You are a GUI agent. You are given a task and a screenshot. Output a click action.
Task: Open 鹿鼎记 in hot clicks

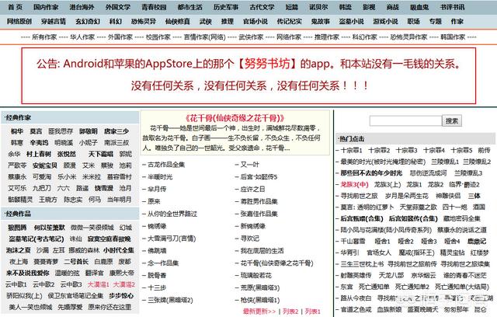[477, 241]
